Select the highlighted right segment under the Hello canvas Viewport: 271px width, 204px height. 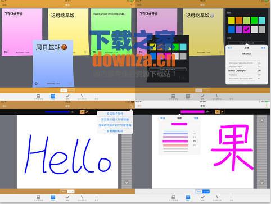click(x=71, y=192)
